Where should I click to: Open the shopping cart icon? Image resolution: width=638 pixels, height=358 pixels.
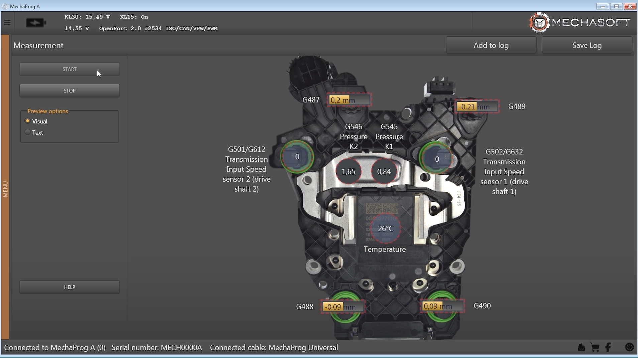point(595,348)
